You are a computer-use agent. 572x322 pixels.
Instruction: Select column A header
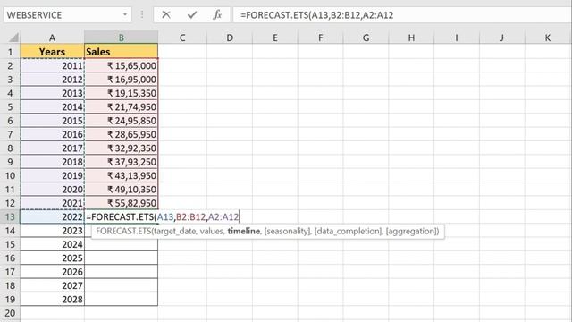click(x=52, y=38)
